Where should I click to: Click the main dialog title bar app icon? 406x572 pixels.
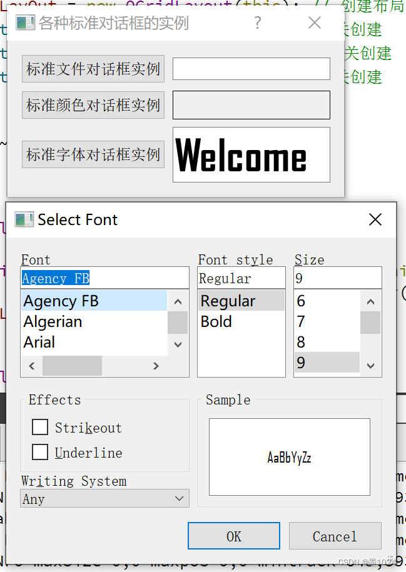coord(25,23)
